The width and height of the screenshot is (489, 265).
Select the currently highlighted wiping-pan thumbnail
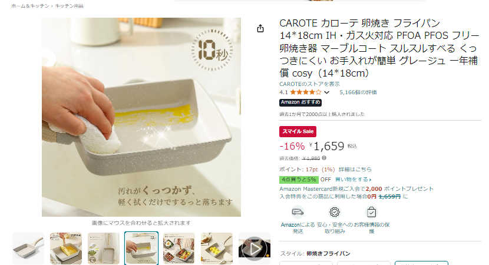click(x=141, y=249)
